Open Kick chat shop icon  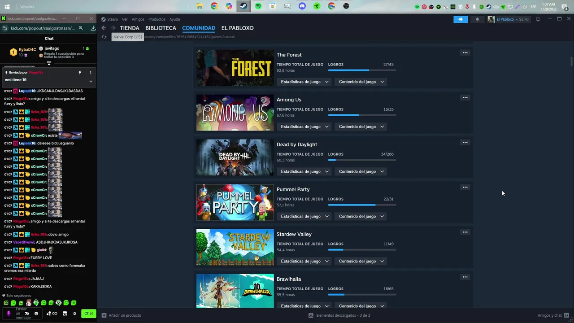[x=65, y=314]
